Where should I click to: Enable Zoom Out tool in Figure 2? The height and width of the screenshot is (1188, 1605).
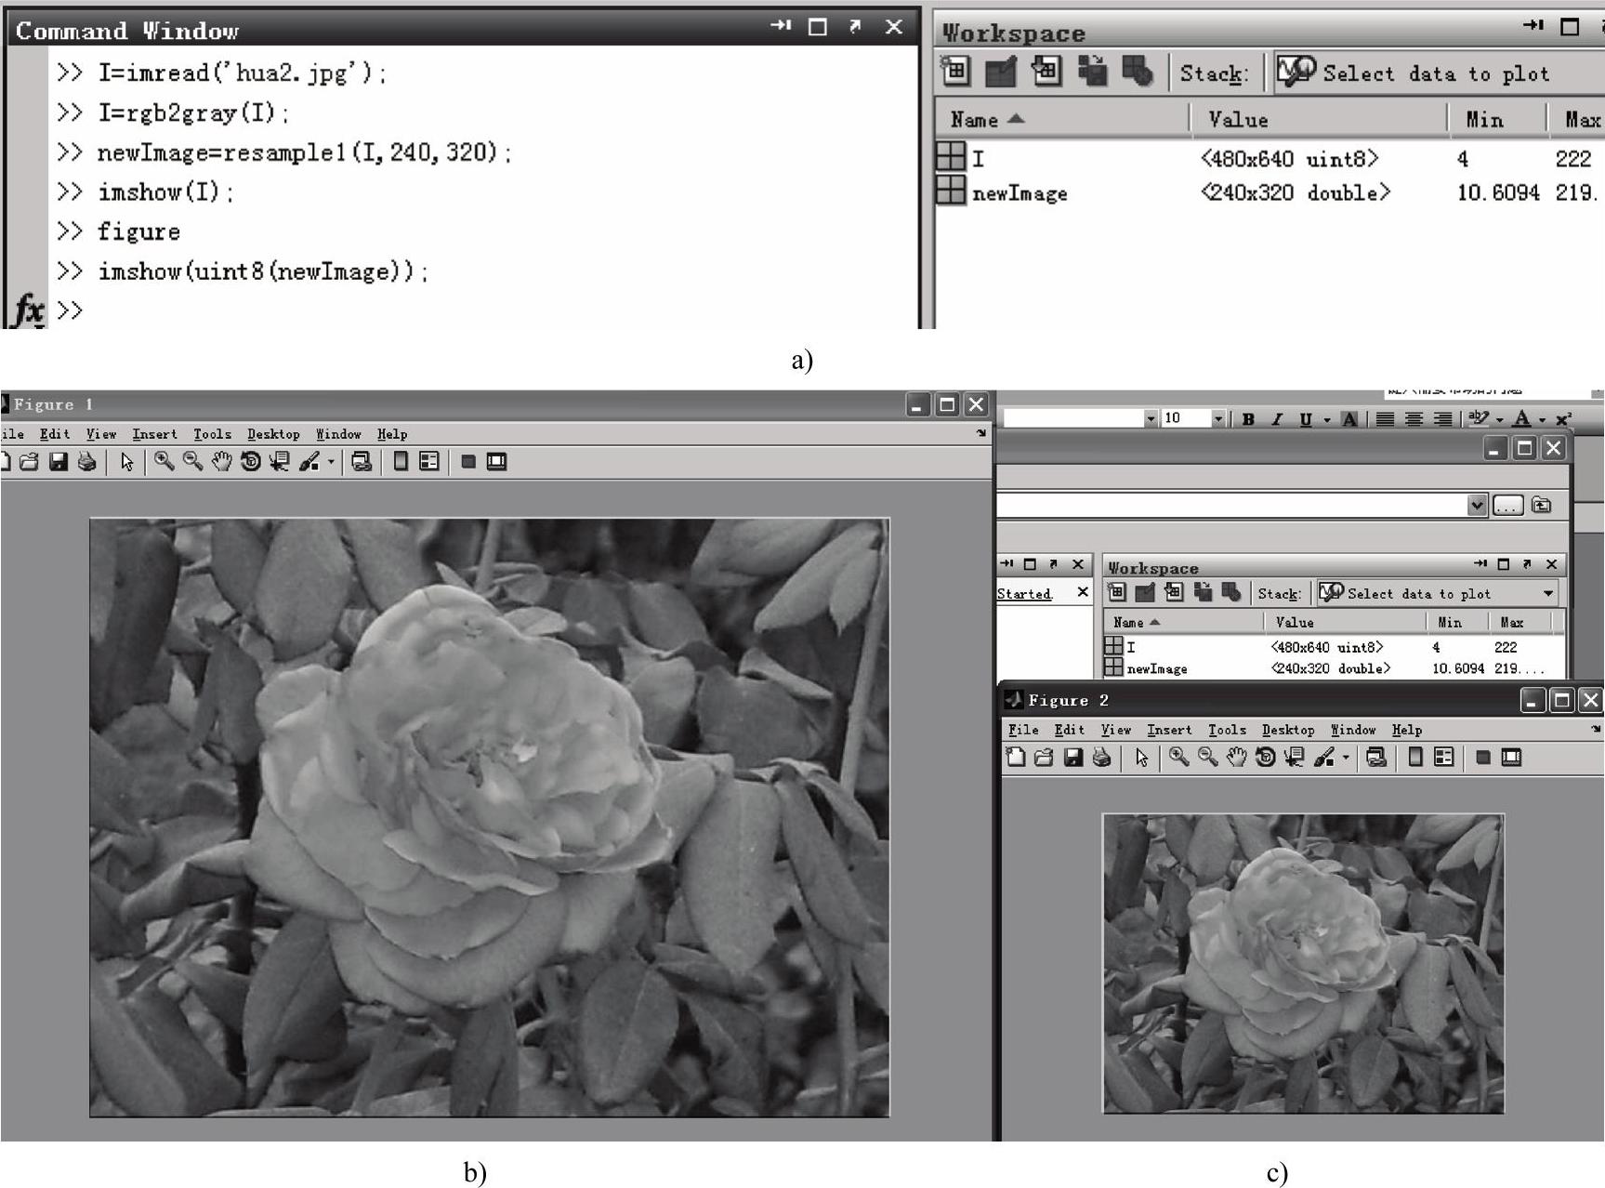[x=1207, y=758]
